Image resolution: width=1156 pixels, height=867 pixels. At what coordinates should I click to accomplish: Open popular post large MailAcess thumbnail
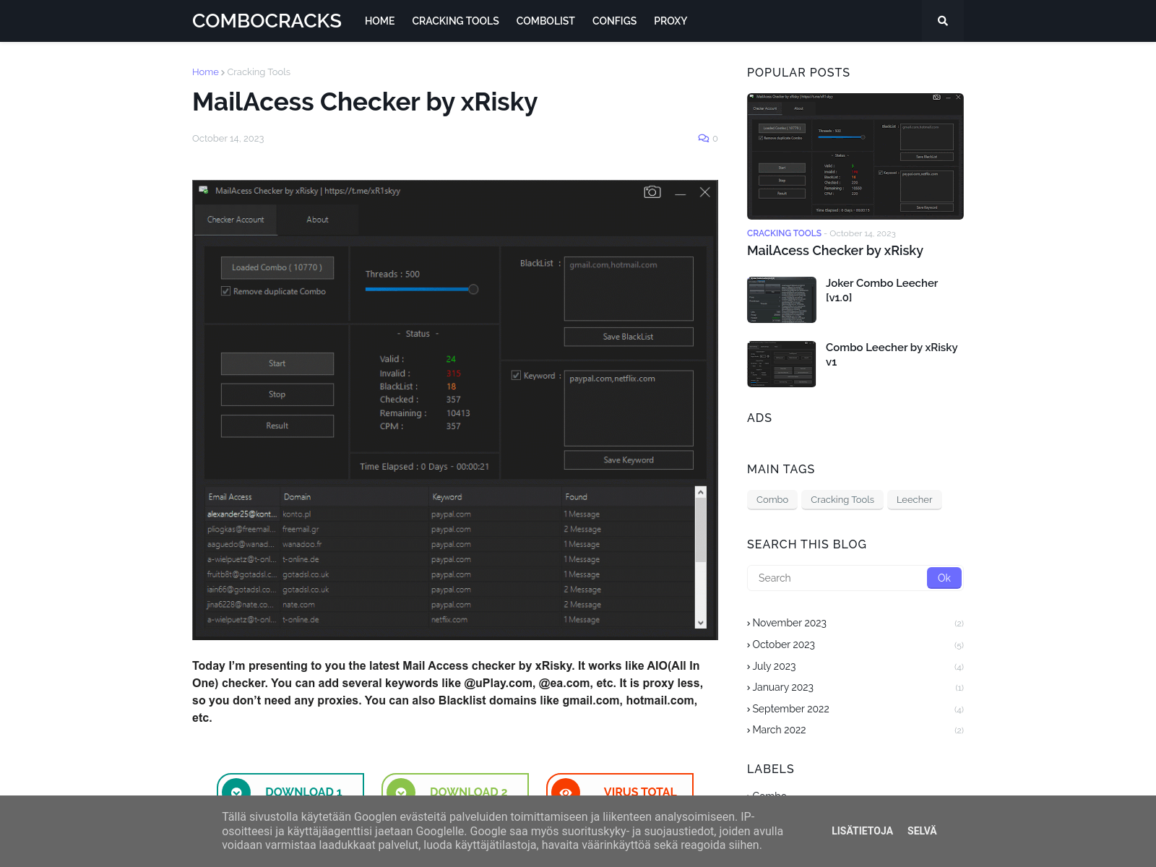click(x=855, y=156)
